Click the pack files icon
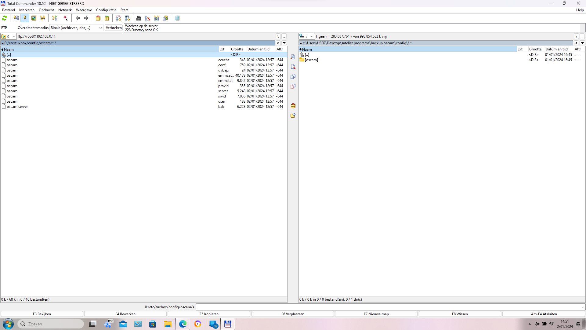 (x=98, y=18)
